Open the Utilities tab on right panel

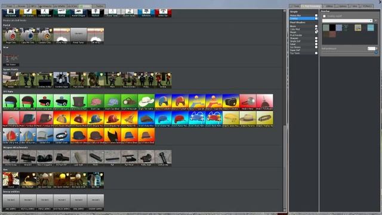click(x=329, y=6)
